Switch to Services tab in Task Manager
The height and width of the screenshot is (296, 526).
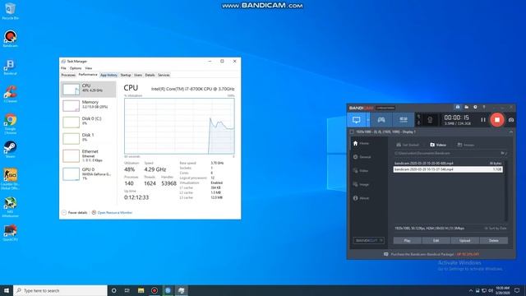coord(164,75)
